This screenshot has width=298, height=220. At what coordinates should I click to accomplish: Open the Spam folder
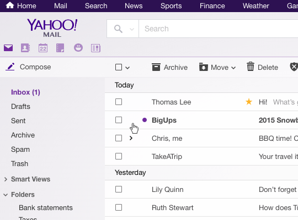tap(20, 150)
